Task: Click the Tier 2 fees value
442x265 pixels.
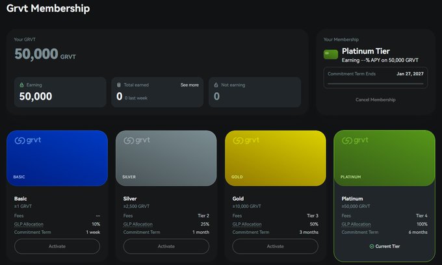Action: click(203, 216)
